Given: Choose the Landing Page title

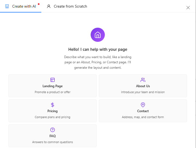Looking at the screenshot, I should [53, 86].
